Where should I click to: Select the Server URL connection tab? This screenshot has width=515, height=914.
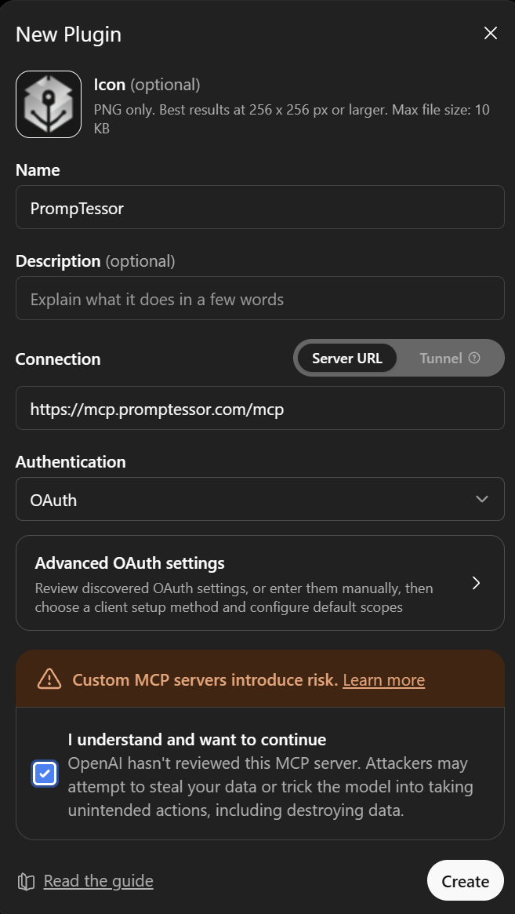pos(347,358)
